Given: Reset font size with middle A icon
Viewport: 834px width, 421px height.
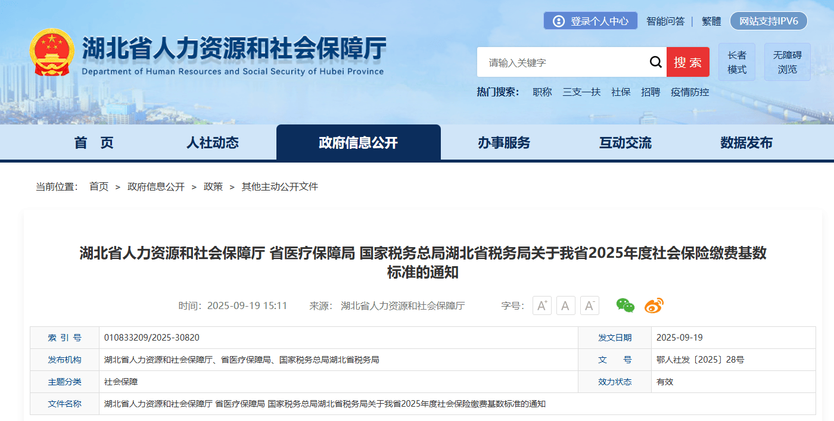Looking at the screenshot, I should pos(565,305).
